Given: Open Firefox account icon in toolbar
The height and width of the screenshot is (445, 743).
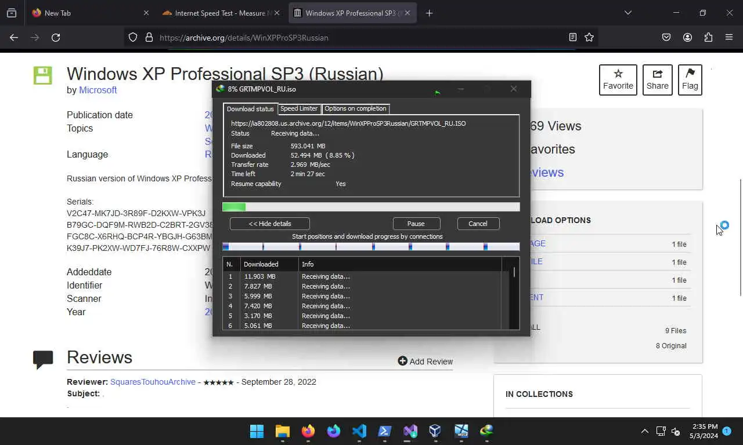Looking at the screenshot, I should pyautogui.click(x=687, y=37).
